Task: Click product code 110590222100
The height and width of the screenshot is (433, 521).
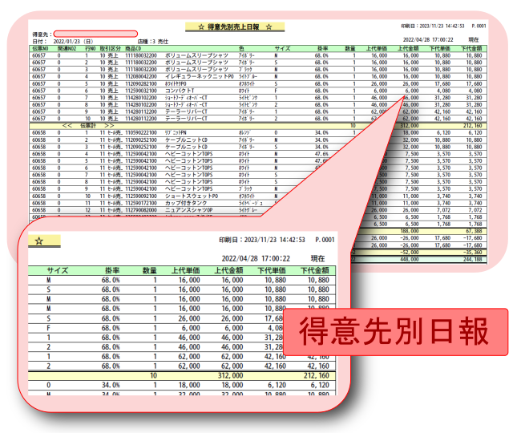Action: (141, 132)
